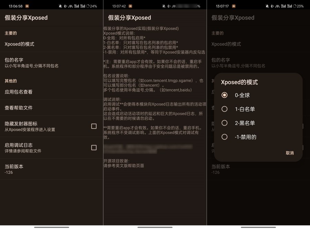The image size is (310, 230).
Task: Enable the 启用调试日志 checkbox
Action: pos(94,148)
